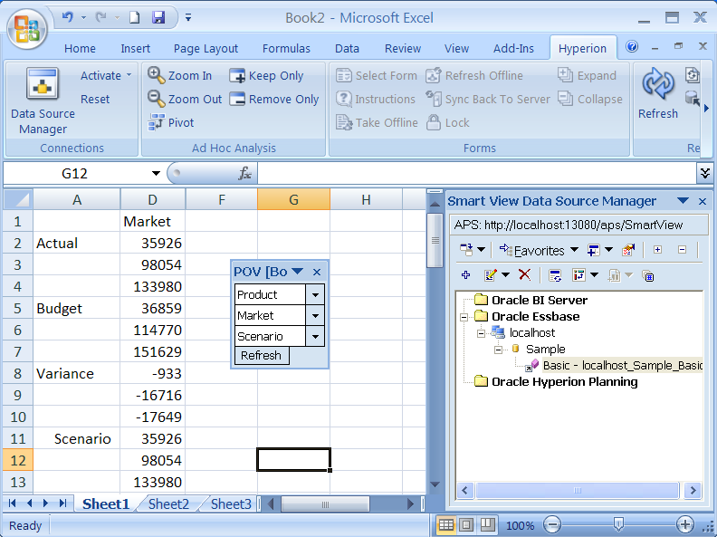This screenshot has width=717, height=537.
Task: Open the Formulas ribbon tab
Action: pos(286,49)
